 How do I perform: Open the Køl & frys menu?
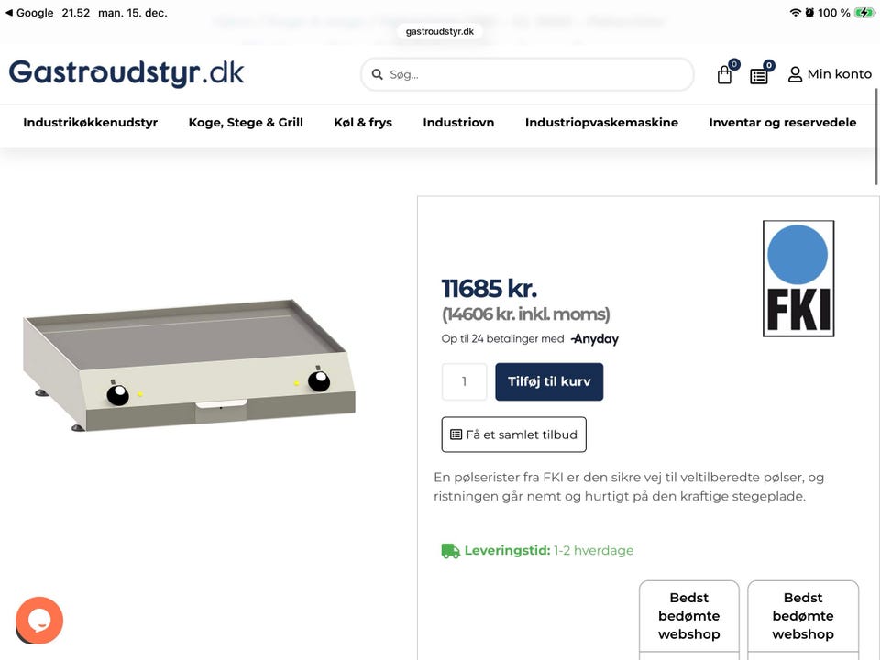(x=363, y=122)
